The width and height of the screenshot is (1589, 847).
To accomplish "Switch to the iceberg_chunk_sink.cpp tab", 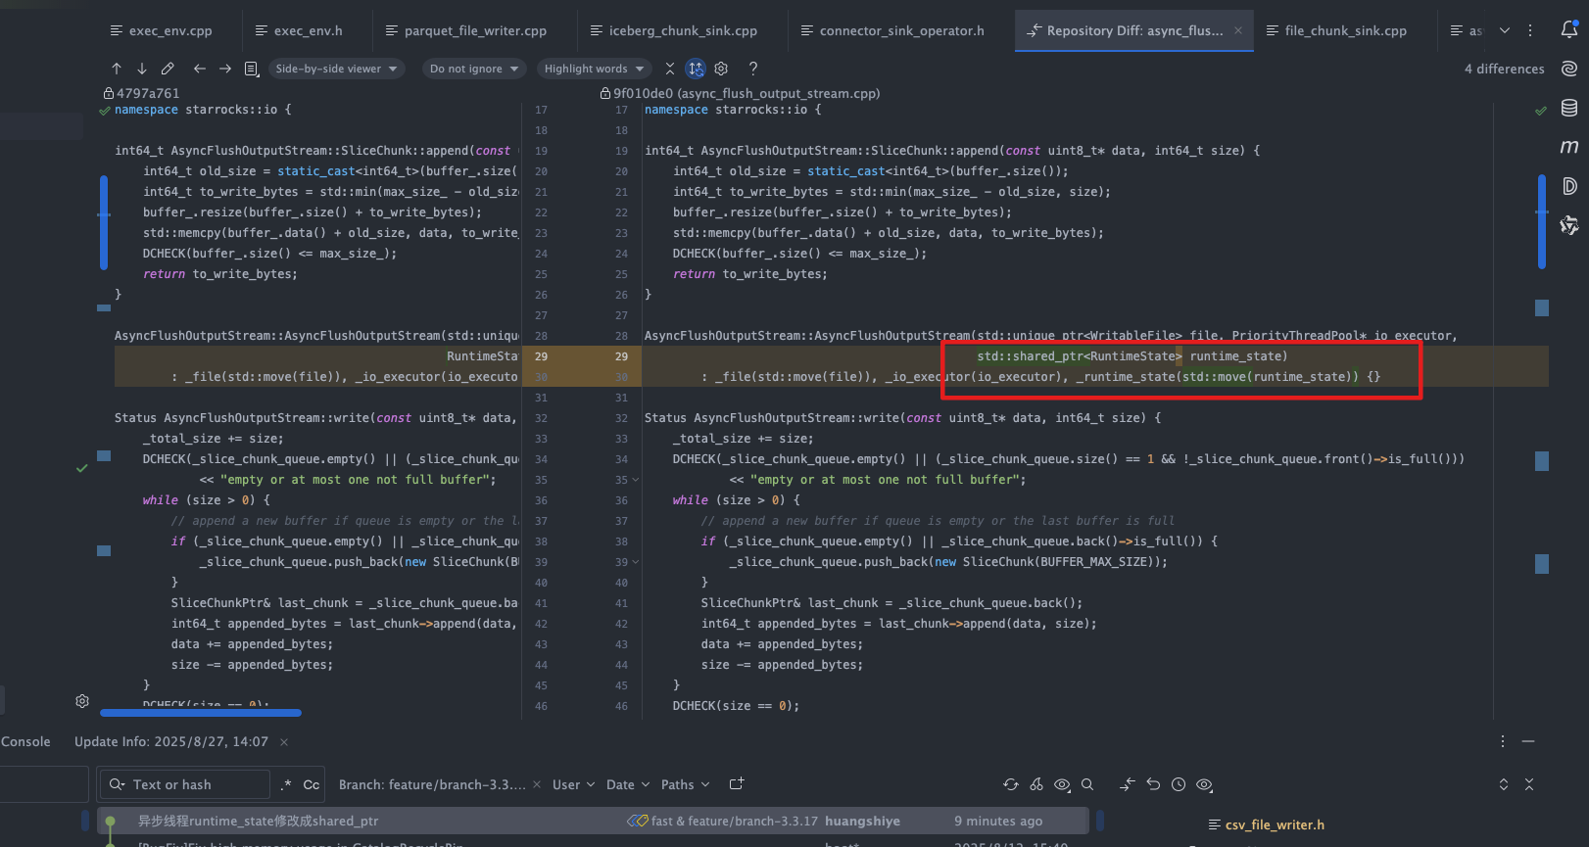I will tap(674, 30).
